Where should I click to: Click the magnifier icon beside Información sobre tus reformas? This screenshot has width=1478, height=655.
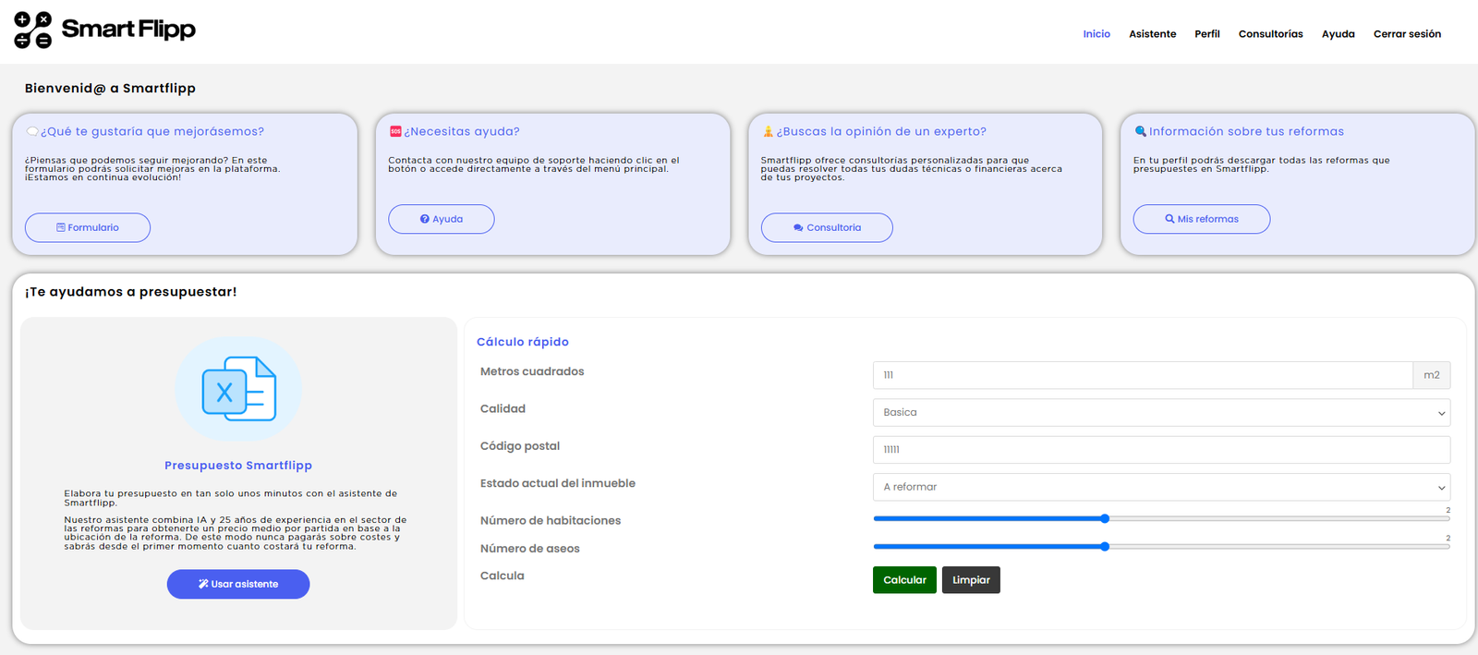click(1141, 131)
